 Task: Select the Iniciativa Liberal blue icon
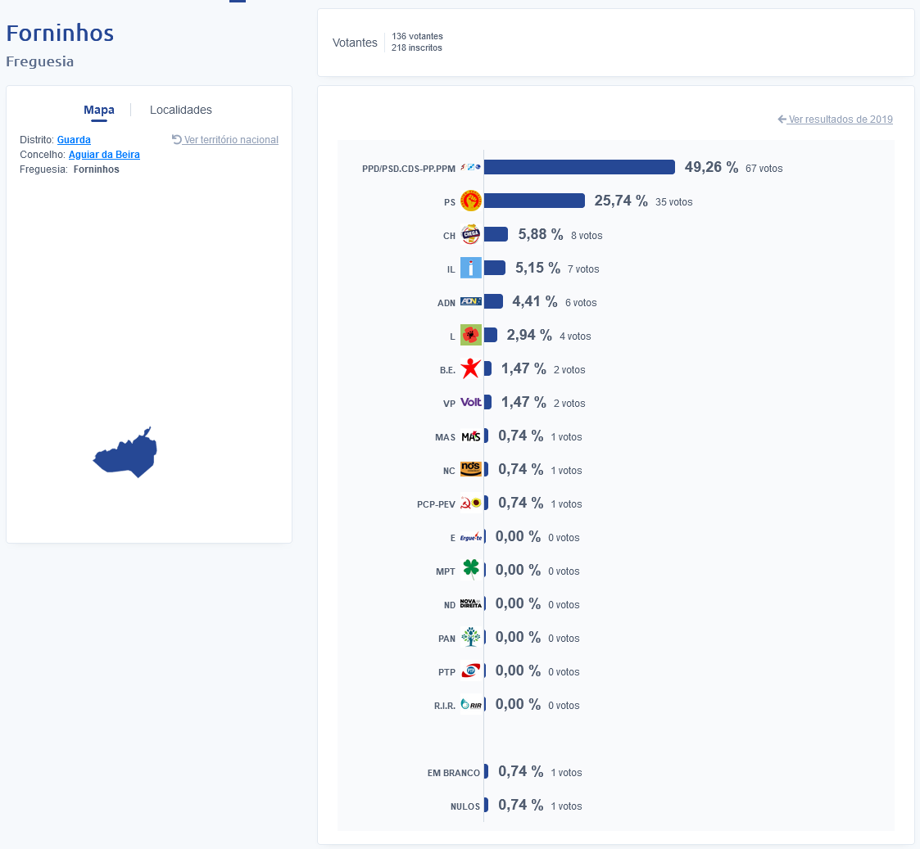point(470,269)
